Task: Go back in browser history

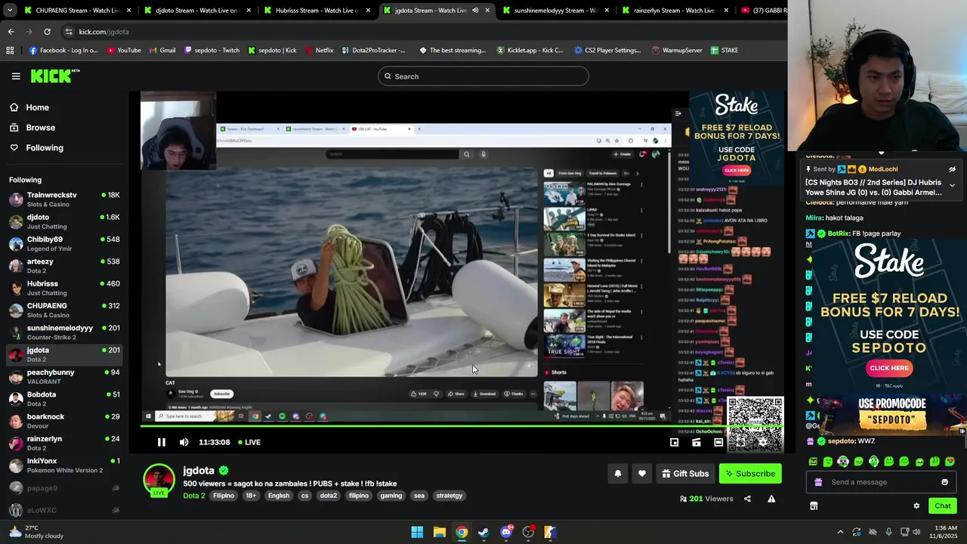Action: tap(11, 32)
